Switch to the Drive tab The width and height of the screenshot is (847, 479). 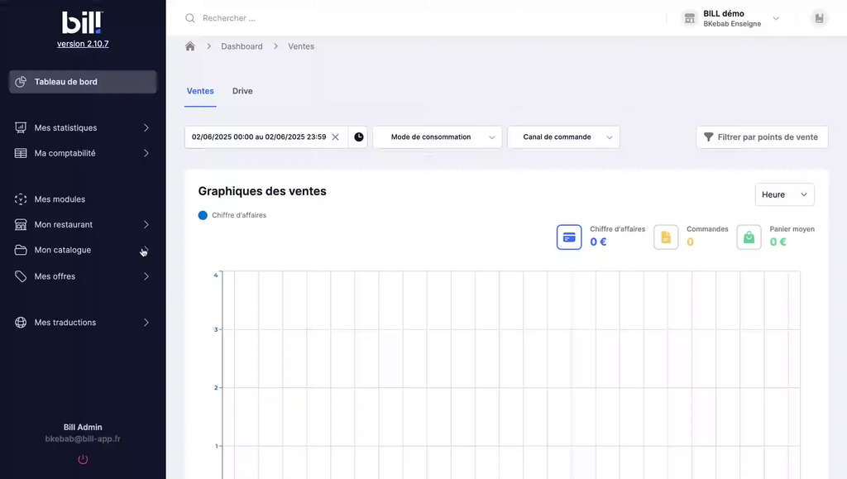[242, 91]
